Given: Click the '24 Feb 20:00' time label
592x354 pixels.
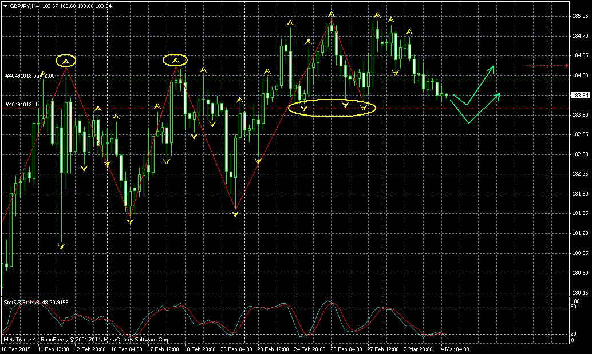Looking at the screenshot, I should [x=310, y=349].
